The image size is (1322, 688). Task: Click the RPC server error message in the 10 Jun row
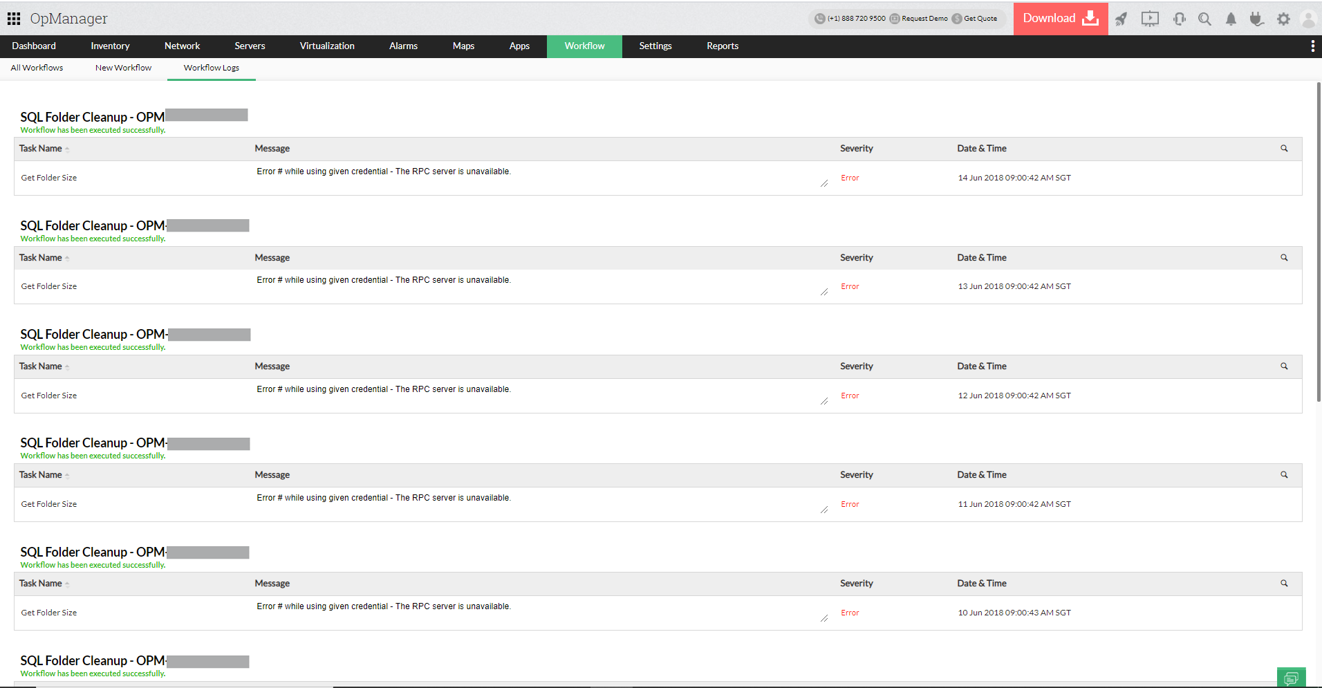tap(384, 606)
